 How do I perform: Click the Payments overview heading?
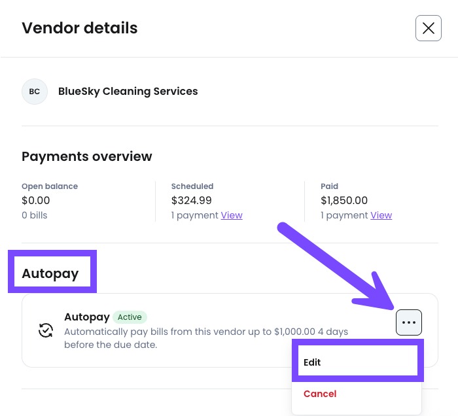87,157
